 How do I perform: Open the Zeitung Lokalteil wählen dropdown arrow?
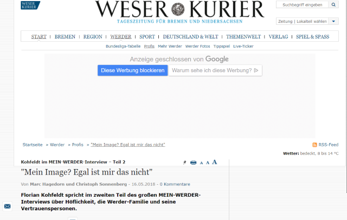[333, 22]
